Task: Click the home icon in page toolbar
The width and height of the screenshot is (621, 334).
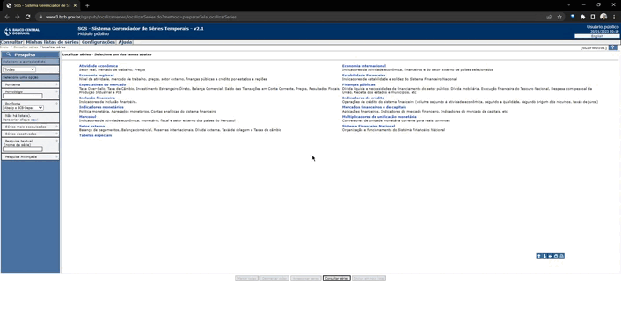Action: pos(556,256)
